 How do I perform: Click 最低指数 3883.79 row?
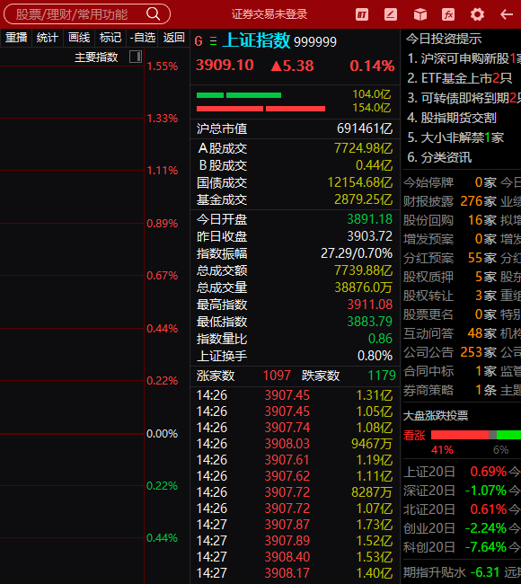(x=295, y=322)
